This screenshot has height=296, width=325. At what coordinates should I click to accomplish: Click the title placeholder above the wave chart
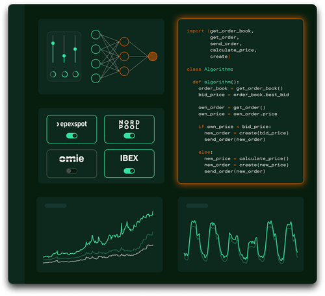tap(197, 206)
